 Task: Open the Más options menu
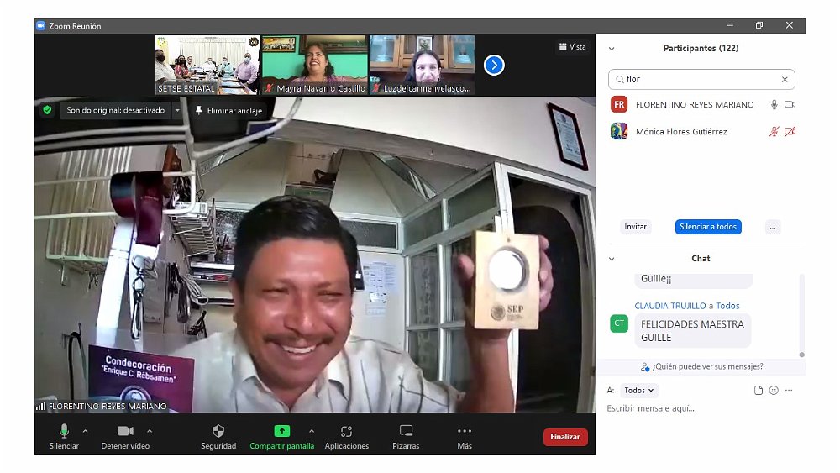[x=465, y=432]
